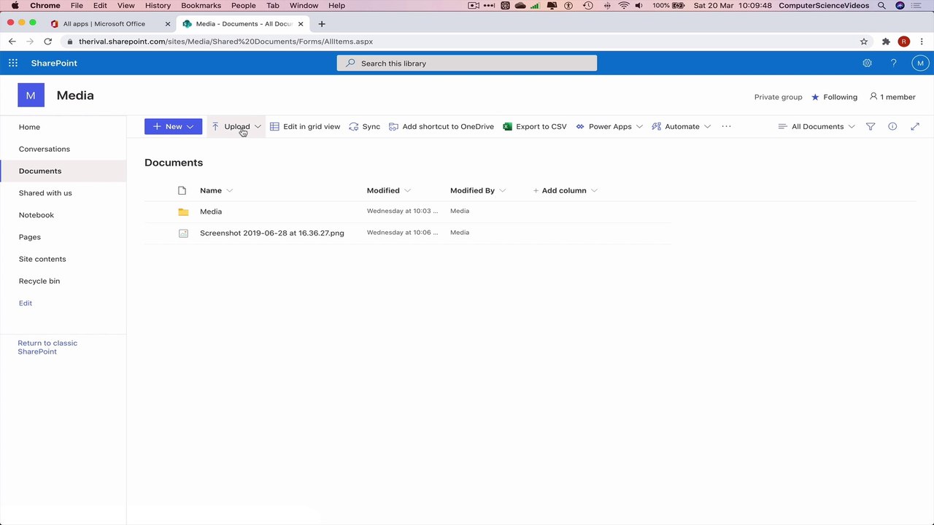934x525 pixels.
Task: Open the SharePoint help question mark
Action: [893, 63]
